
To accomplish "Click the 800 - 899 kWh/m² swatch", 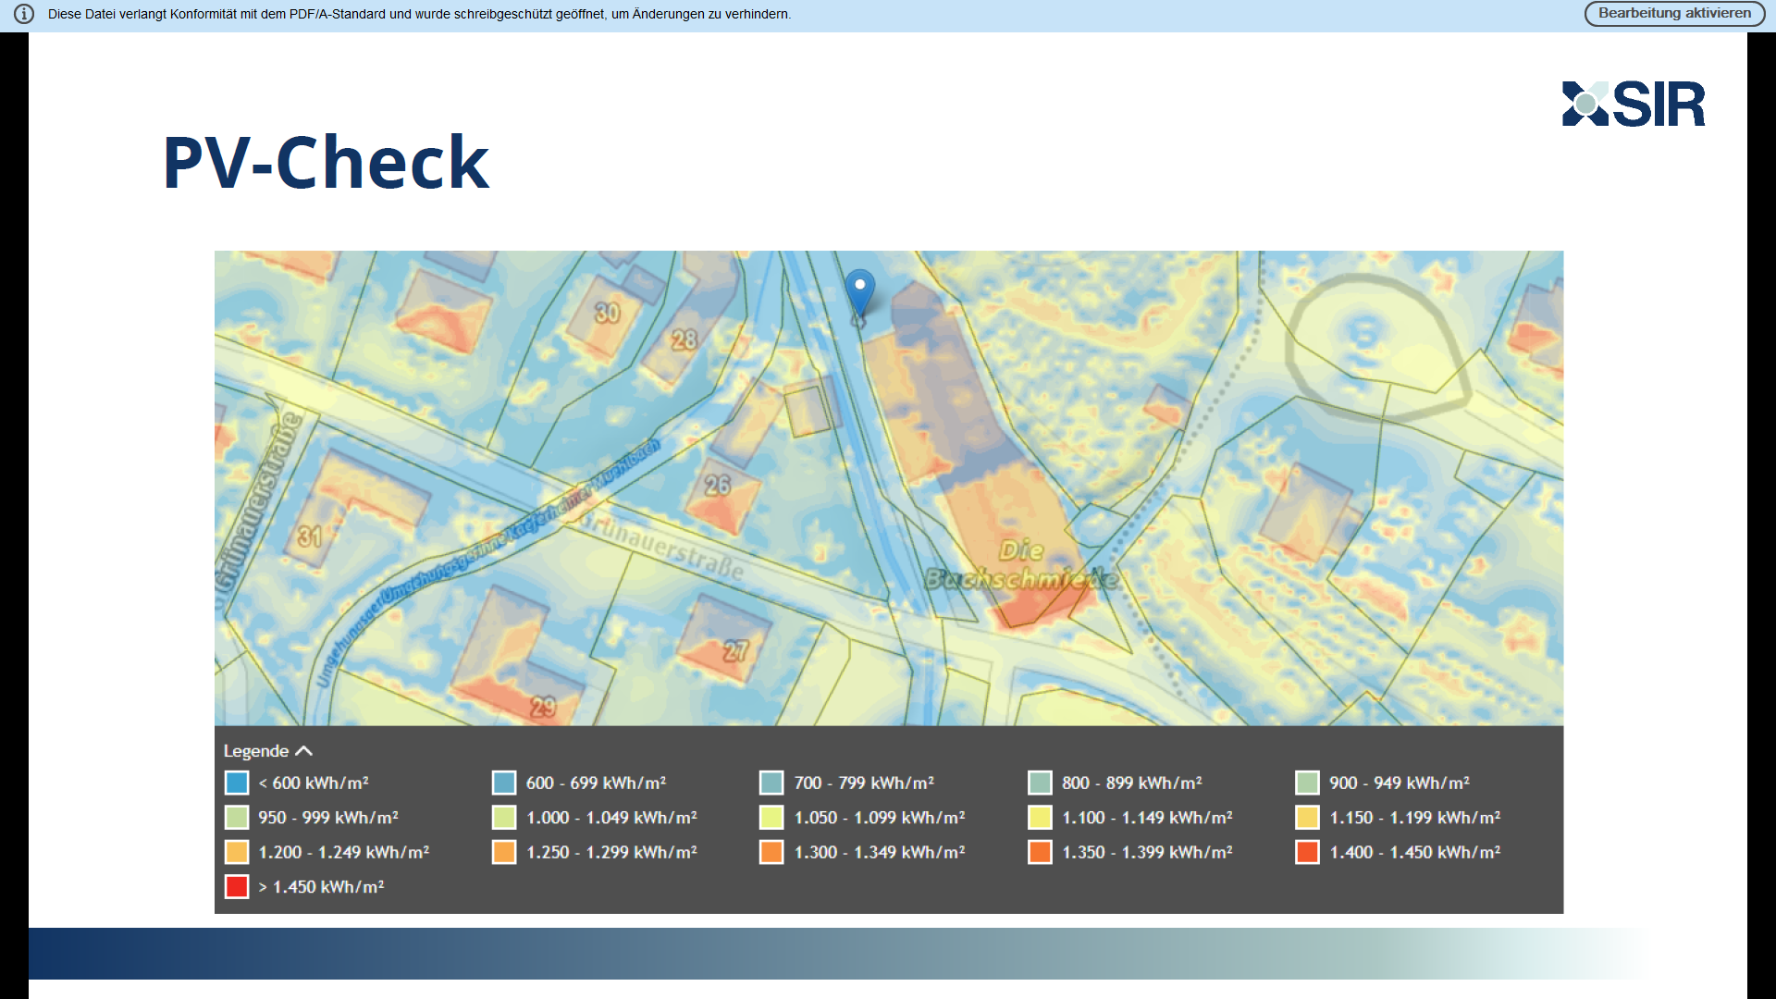I will click(x=1040, y=783).
